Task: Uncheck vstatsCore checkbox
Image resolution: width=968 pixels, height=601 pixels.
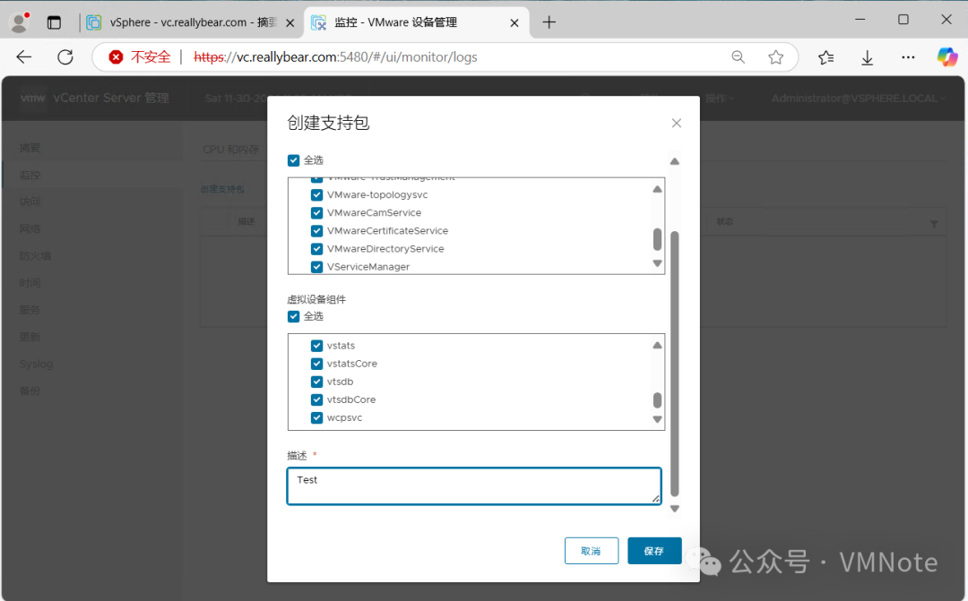Action: click(x=316, y=364)
